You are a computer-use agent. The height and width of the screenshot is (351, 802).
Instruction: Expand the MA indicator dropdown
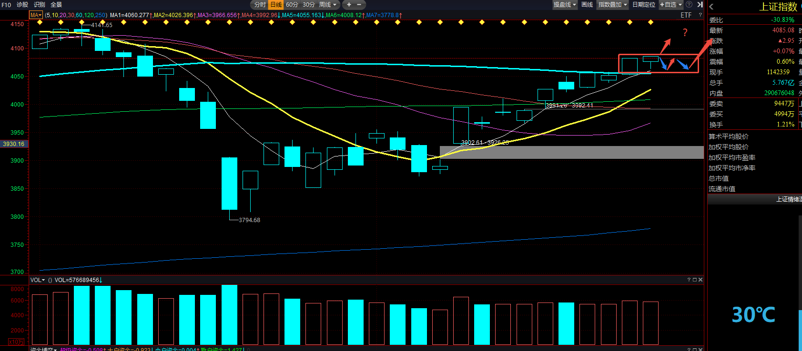36,15
